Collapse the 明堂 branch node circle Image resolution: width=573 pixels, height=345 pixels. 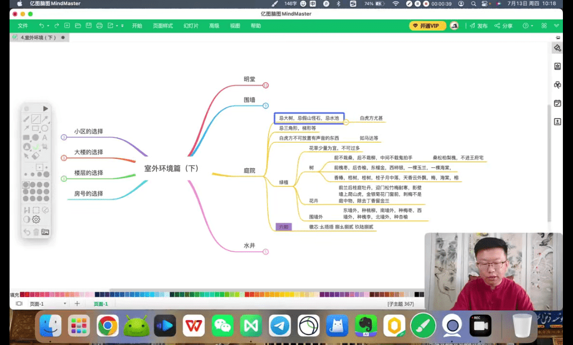click(x=266, y=85)
